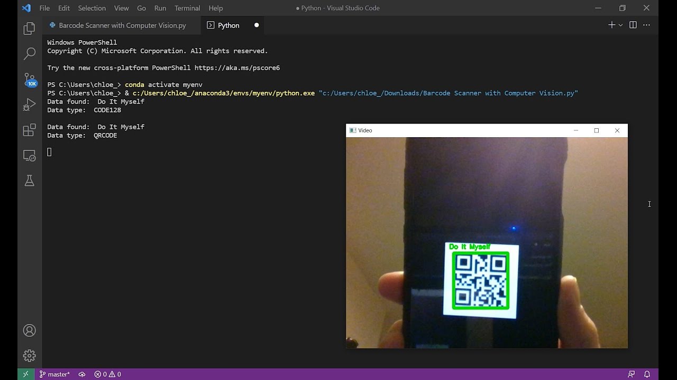Click the detected QR code in video
677x380 pixels.
click(x=481, y=281)
